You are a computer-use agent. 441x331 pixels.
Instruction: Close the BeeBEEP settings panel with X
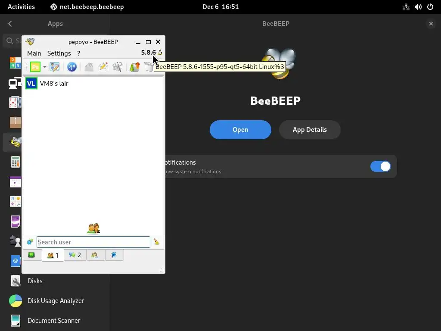pos(431,24)
